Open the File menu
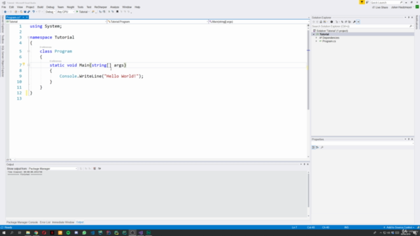The height and width of the screenshot is (236, 420). point(4,7)
